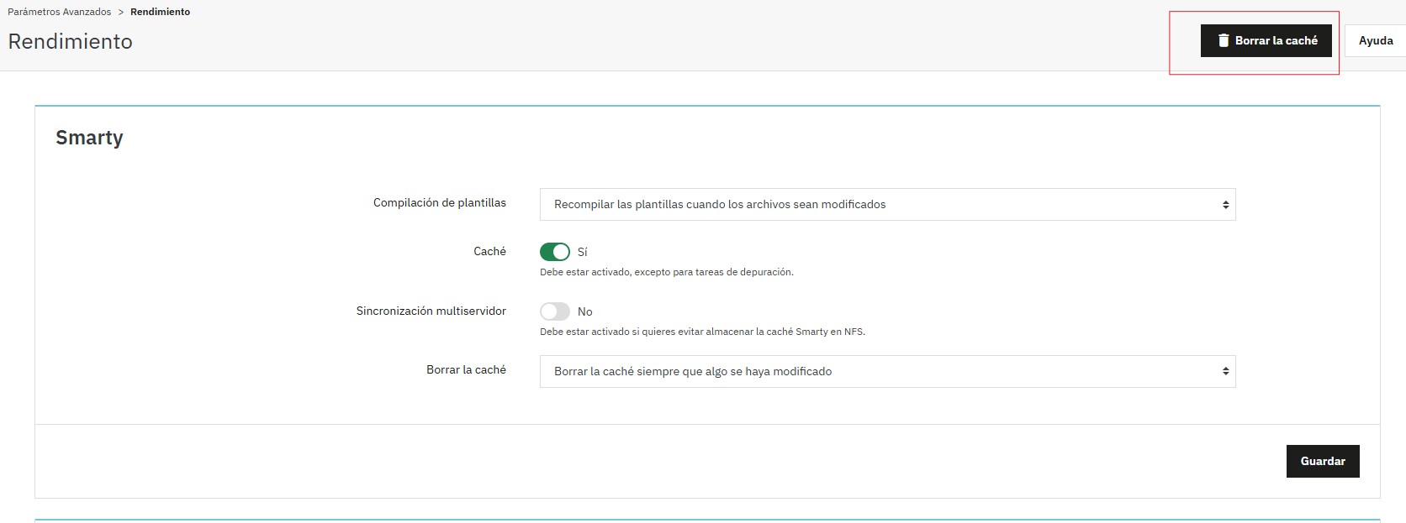Click the Rendimiento page title
The image size is (1406, 523).
71,41
